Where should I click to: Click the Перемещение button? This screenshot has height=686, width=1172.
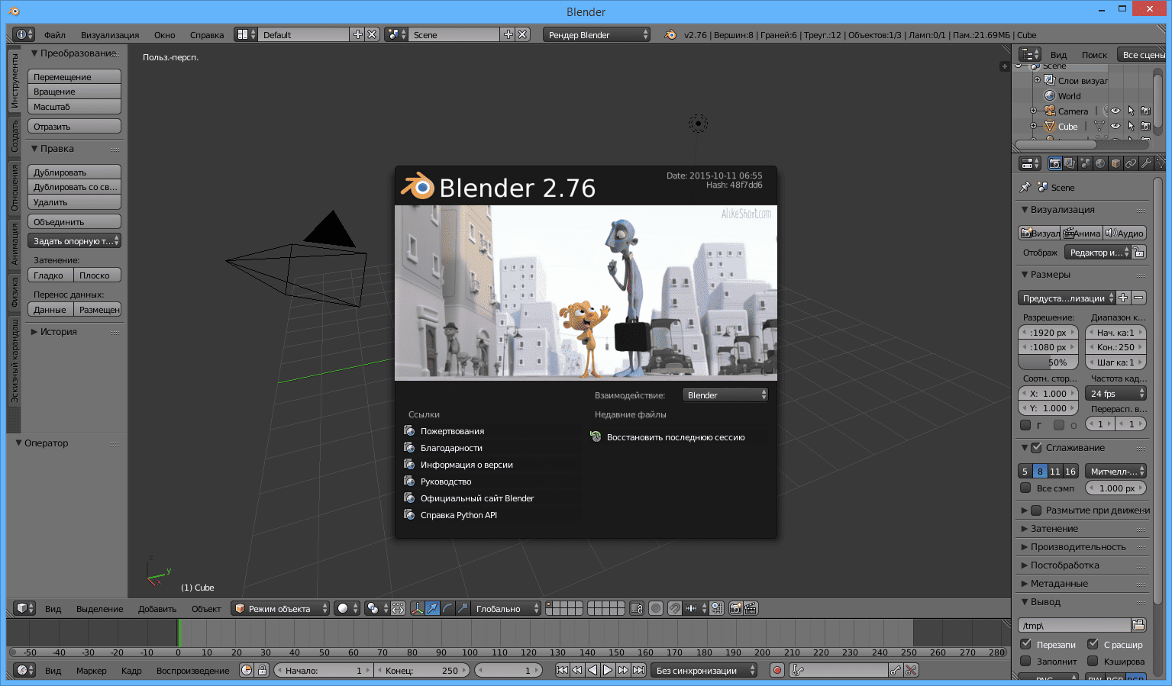[74, 77]
